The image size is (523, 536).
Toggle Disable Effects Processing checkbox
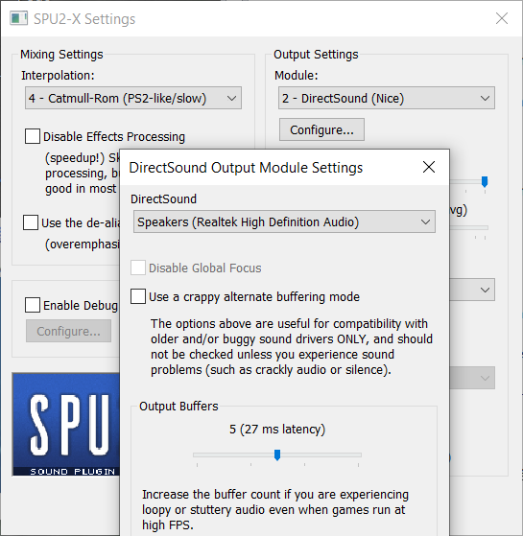(33, 136)
